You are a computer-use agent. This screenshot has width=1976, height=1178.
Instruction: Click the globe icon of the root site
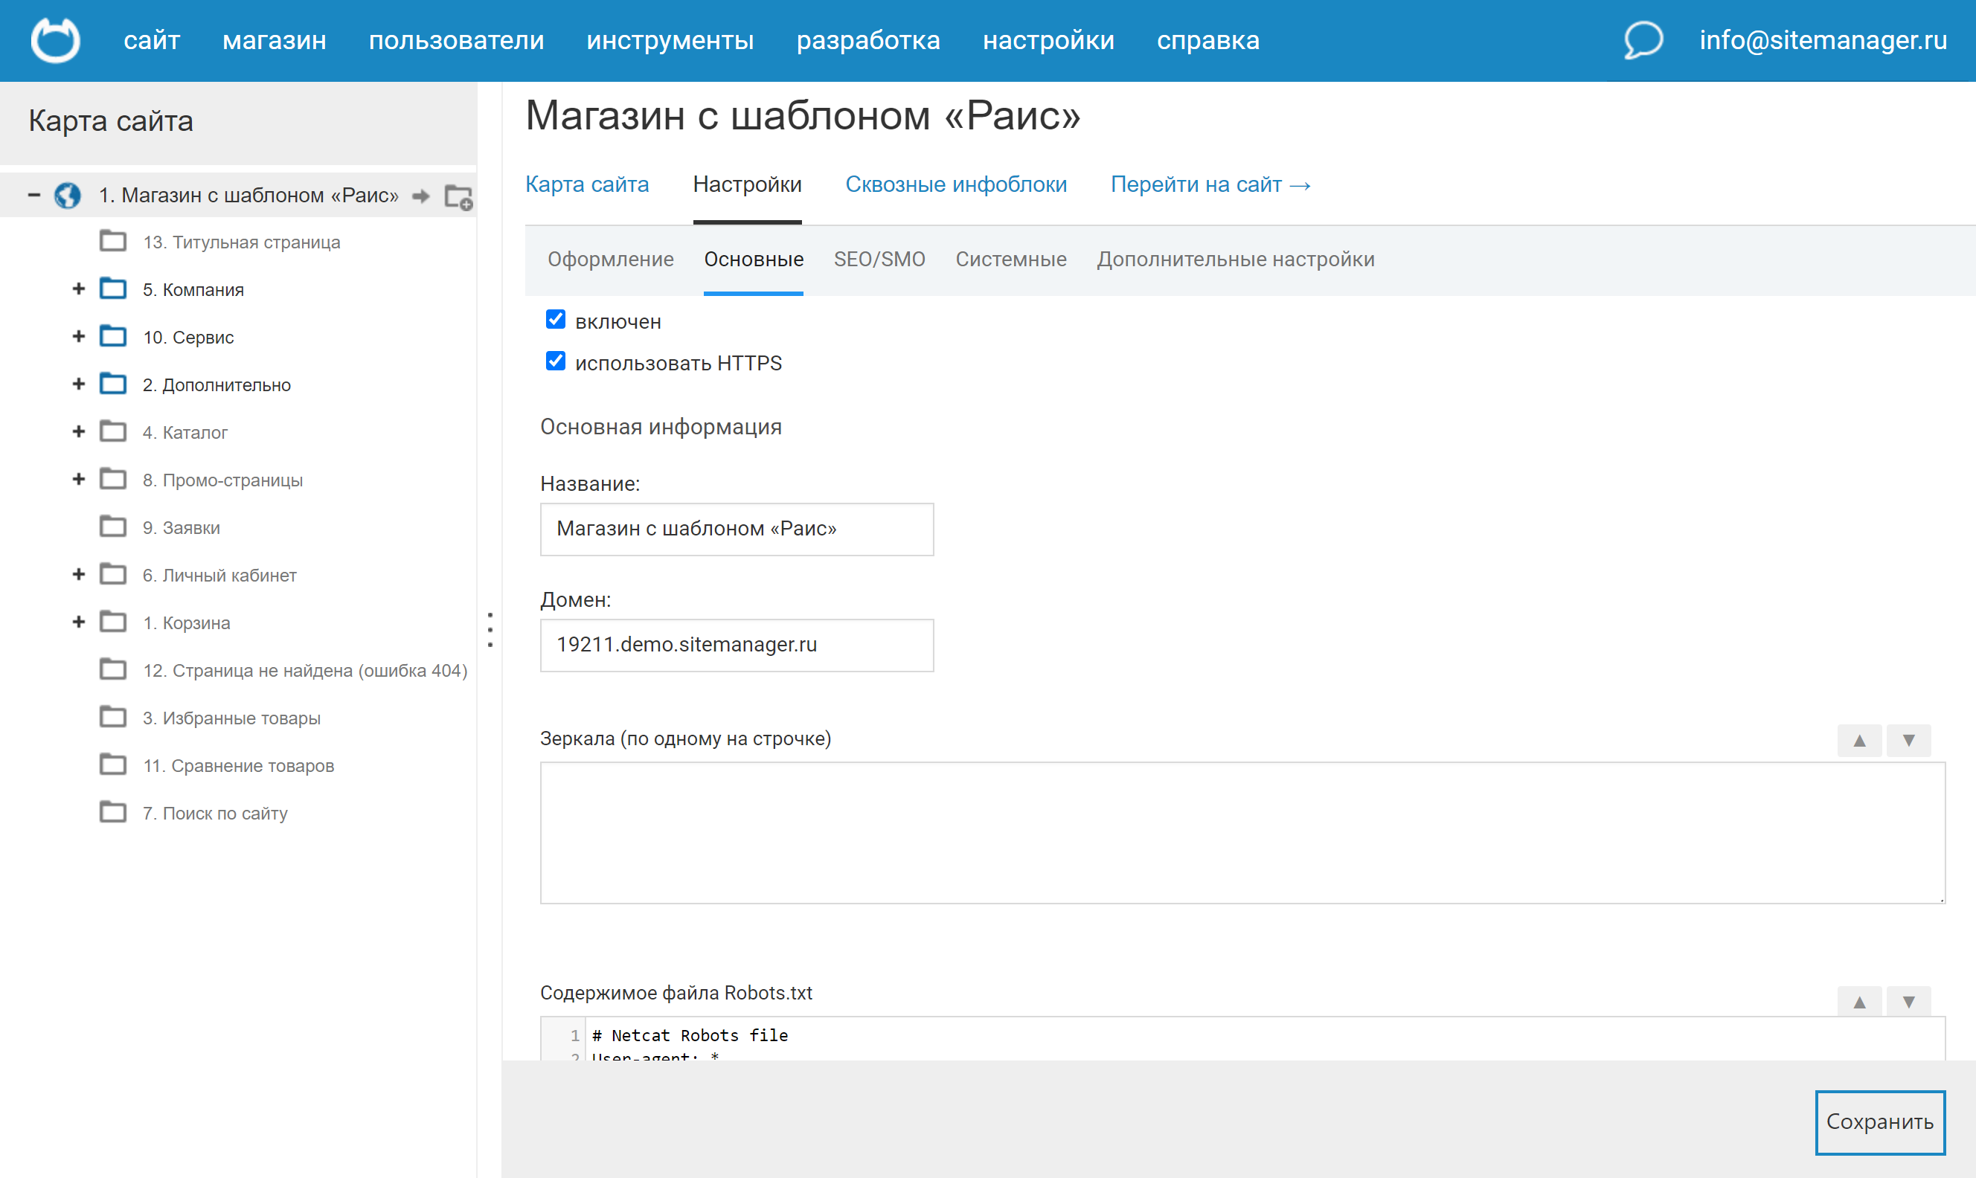(68, 196)
